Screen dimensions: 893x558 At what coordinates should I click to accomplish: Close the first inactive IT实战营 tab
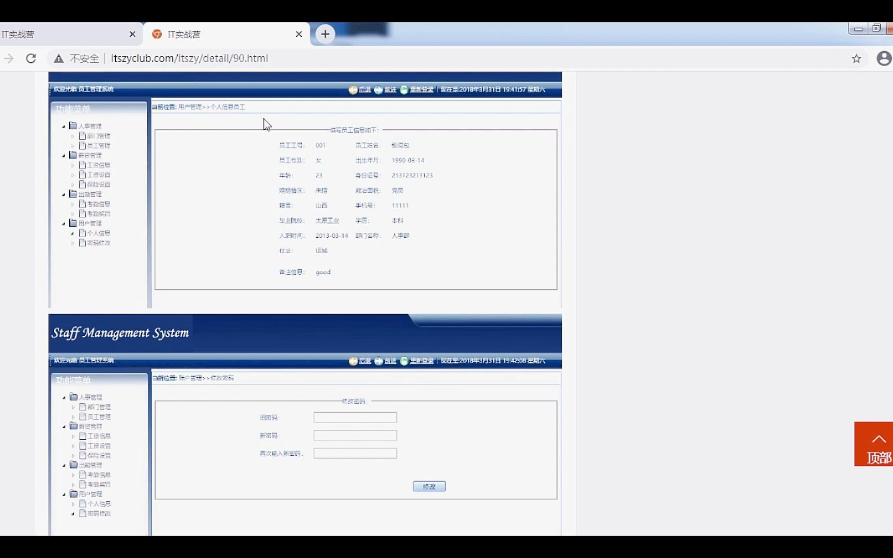(x=132, y=34)
